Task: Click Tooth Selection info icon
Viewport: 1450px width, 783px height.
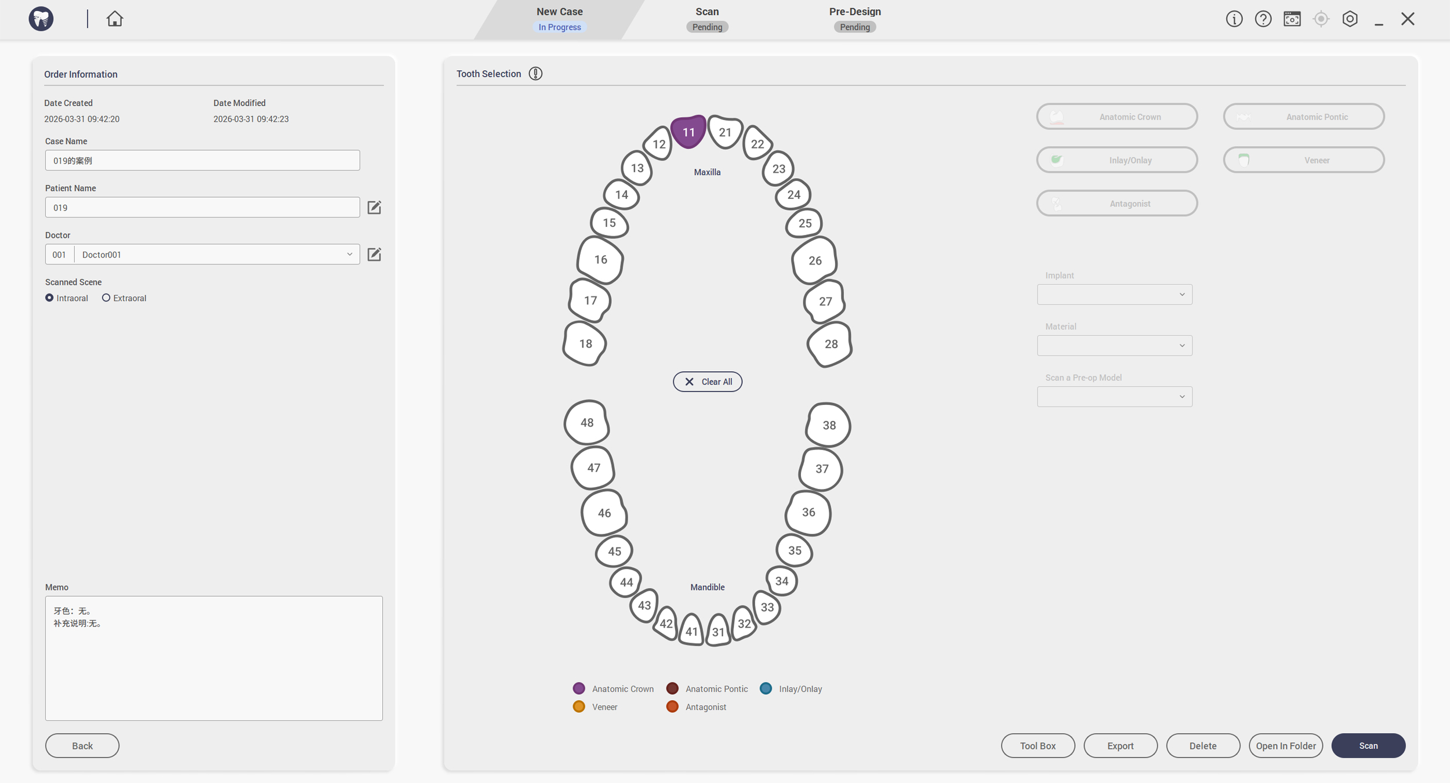Action: [535, 74]
